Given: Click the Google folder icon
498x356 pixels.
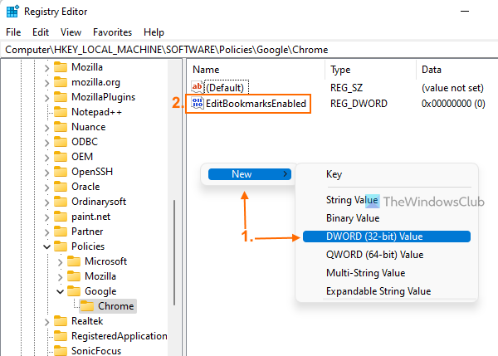Looking at the screenshot, I should (x=74, y=291).
